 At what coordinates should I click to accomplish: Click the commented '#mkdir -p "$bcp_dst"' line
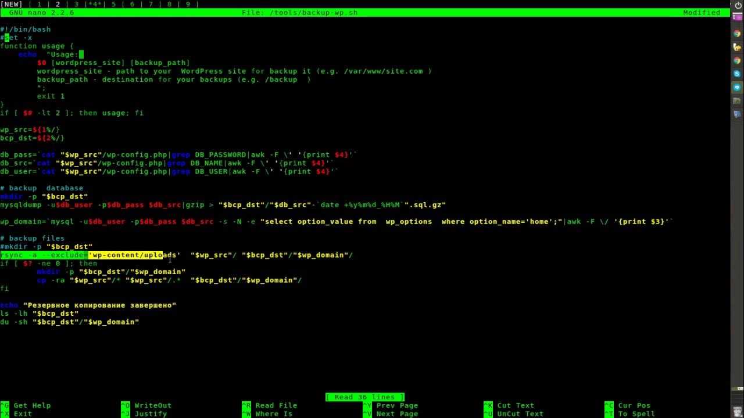pos(46,247)
